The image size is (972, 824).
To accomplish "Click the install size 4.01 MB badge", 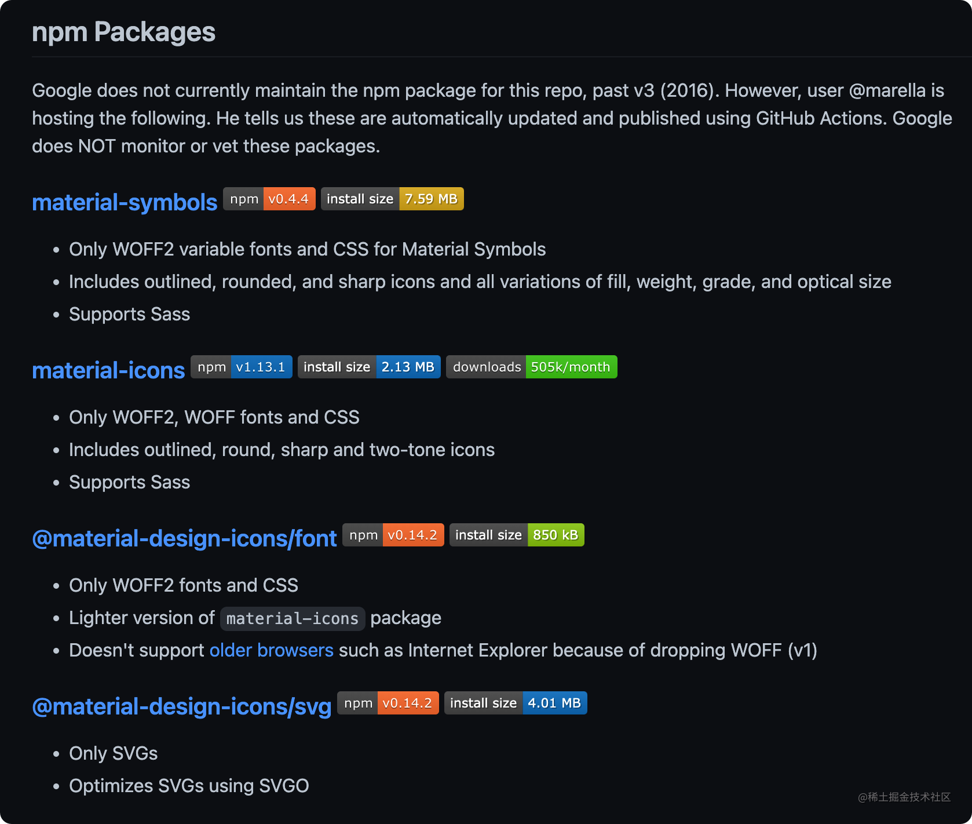I will click(516, 703).
